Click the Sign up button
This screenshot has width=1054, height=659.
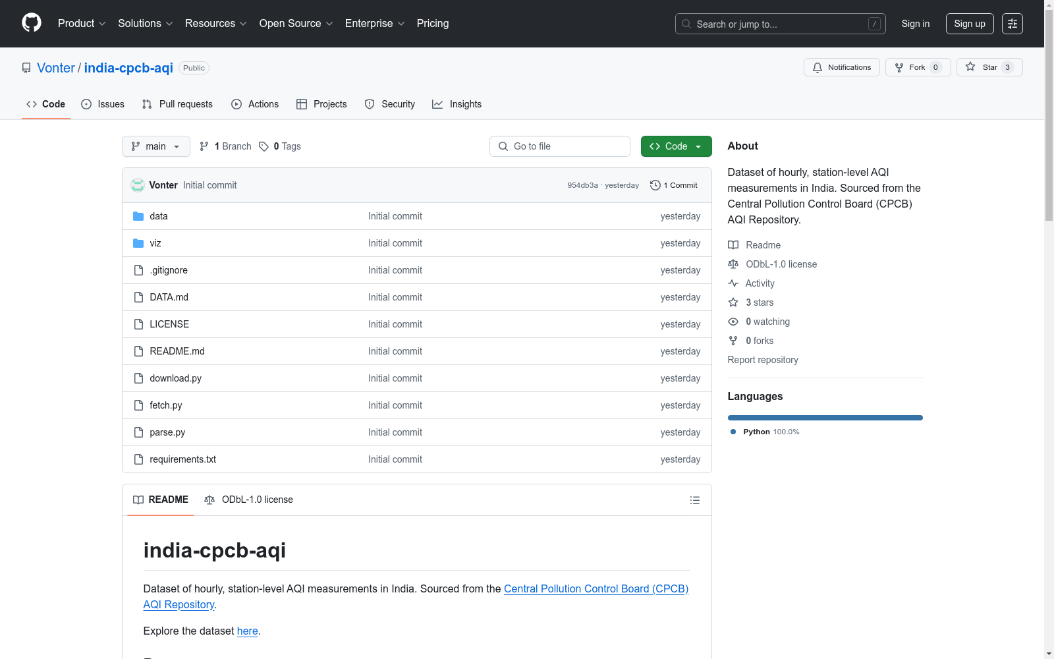coord(970,24)
